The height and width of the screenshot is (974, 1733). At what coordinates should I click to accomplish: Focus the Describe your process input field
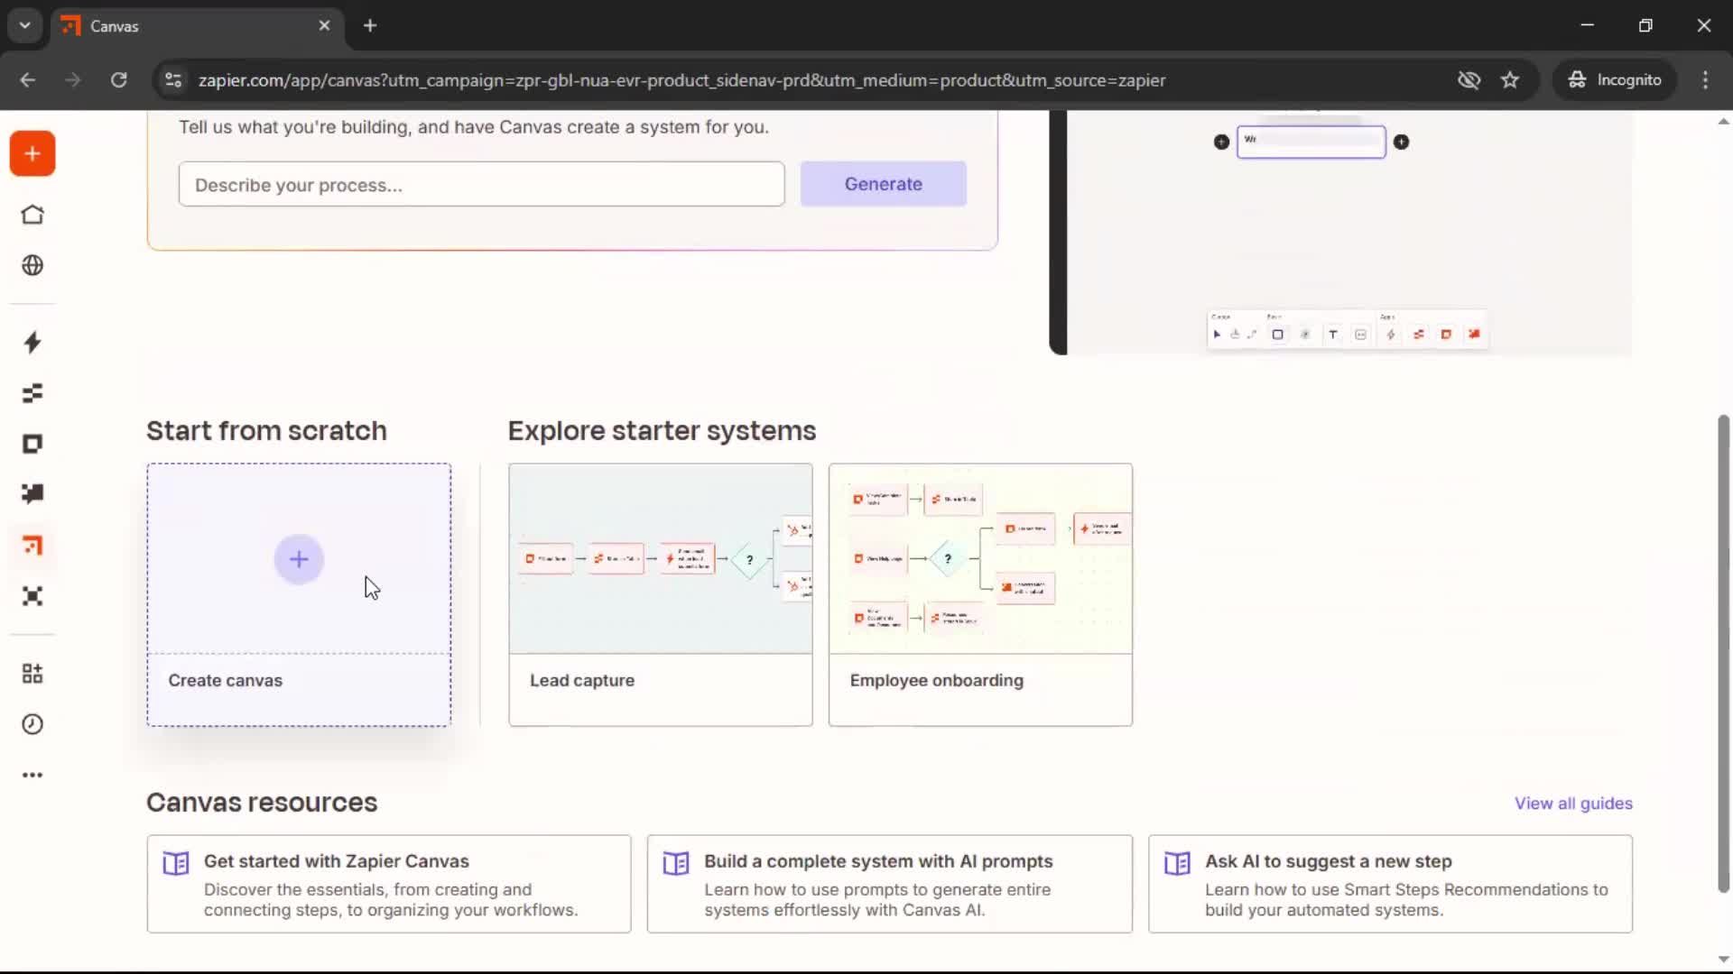(481, 185)
